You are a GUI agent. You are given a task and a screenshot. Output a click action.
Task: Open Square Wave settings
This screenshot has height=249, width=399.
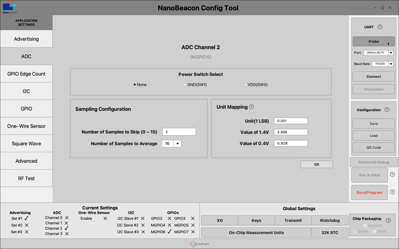point(26,144)
